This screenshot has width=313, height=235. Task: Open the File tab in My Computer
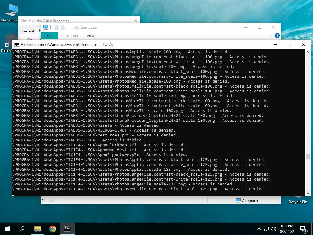tap(50, 36)
